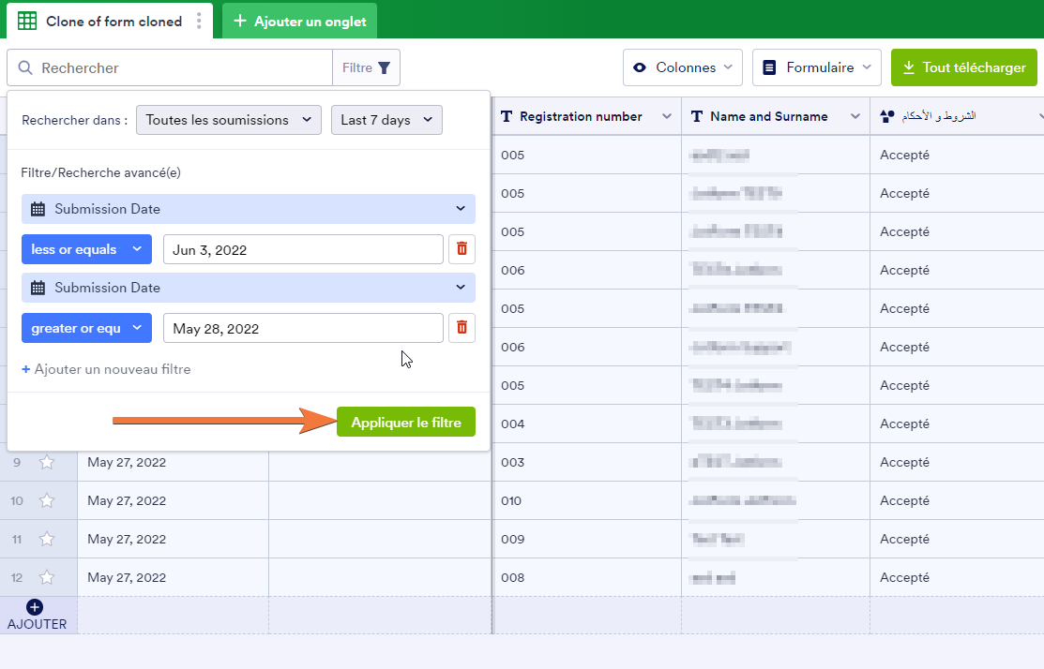
Task: Click the Filtre funnel icon
Action: [384, 67]
